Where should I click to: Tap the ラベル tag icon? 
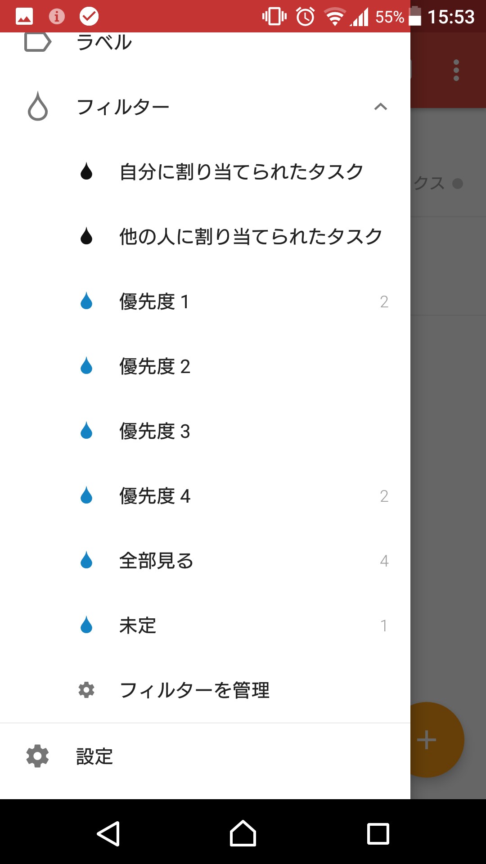tap(38, 42)
